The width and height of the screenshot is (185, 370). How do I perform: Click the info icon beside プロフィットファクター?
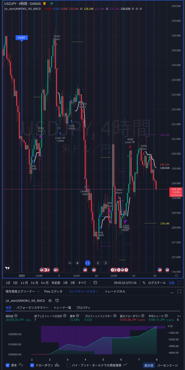click(115, 316)
